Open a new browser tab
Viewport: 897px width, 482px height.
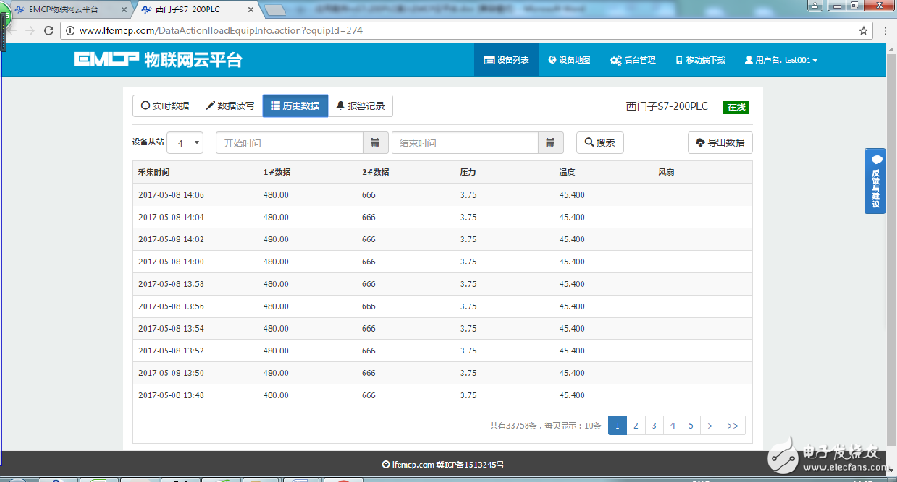pyautogui.click(x=275, y=10)
